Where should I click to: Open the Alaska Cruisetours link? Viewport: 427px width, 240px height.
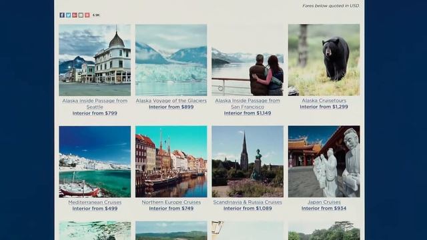coord(324,101)
